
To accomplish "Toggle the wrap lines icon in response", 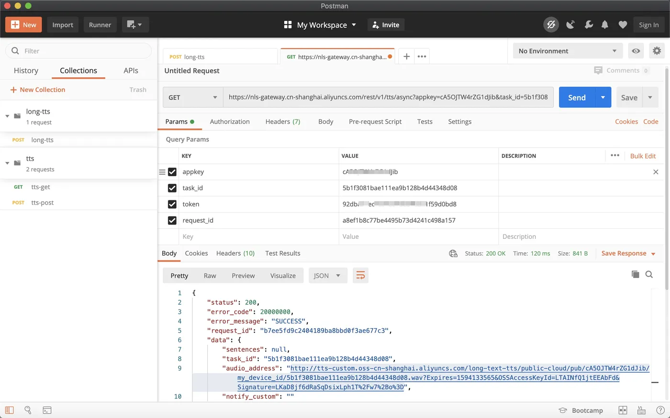I will (360, 276).
